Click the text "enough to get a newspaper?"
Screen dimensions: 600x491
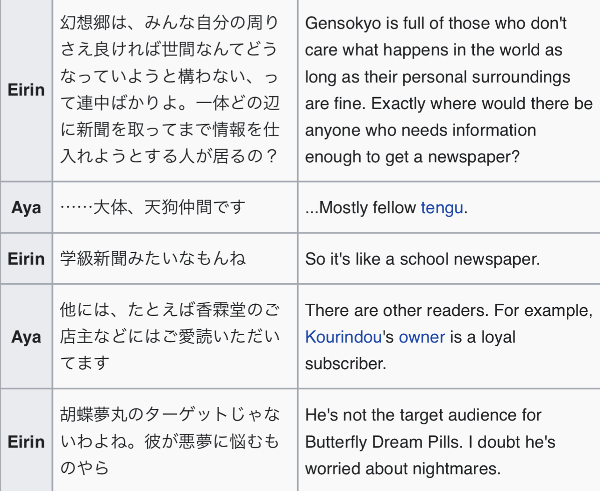pos(412,157)
